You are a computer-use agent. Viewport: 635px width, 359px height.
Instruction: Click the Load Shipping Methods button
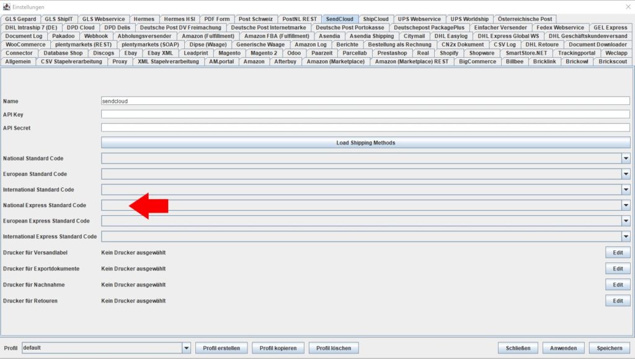click(x=366, y=143)
